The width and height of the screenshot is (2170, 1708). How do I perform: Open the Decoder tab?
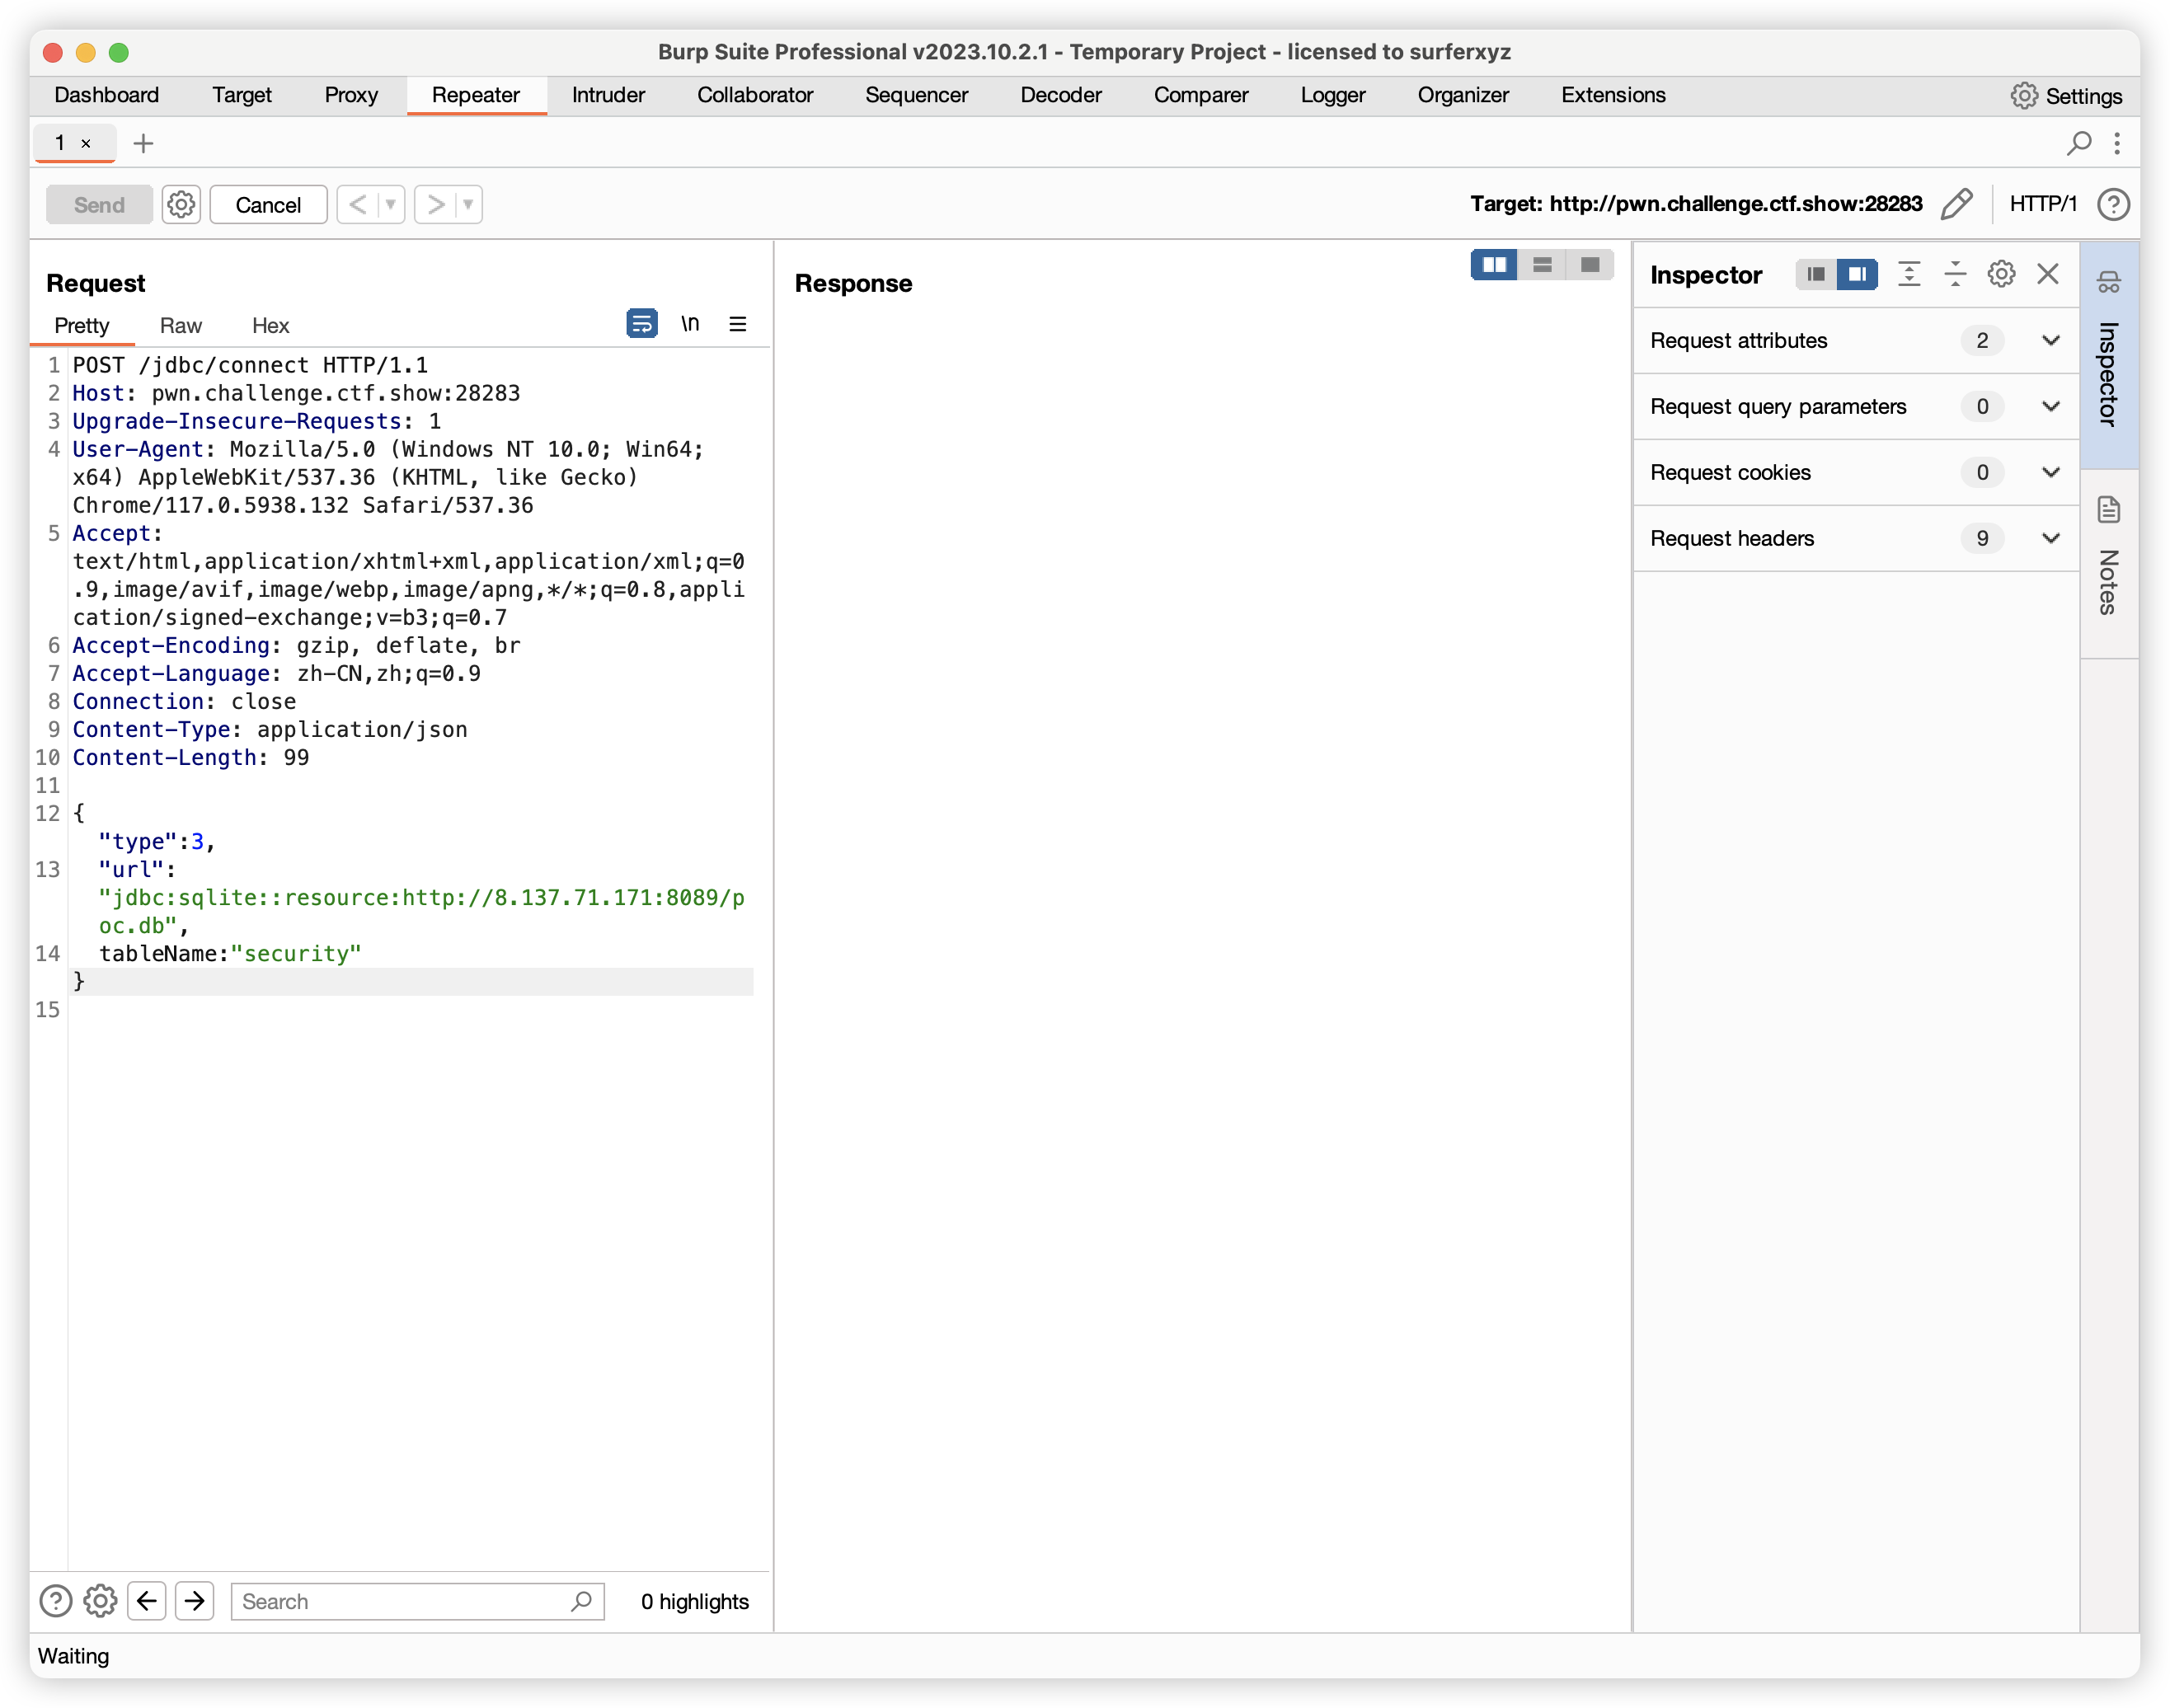pos(1061,95)
